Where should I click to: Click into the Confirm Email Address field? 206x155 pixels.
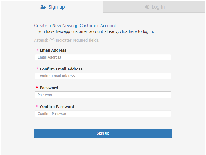(103, 76)
